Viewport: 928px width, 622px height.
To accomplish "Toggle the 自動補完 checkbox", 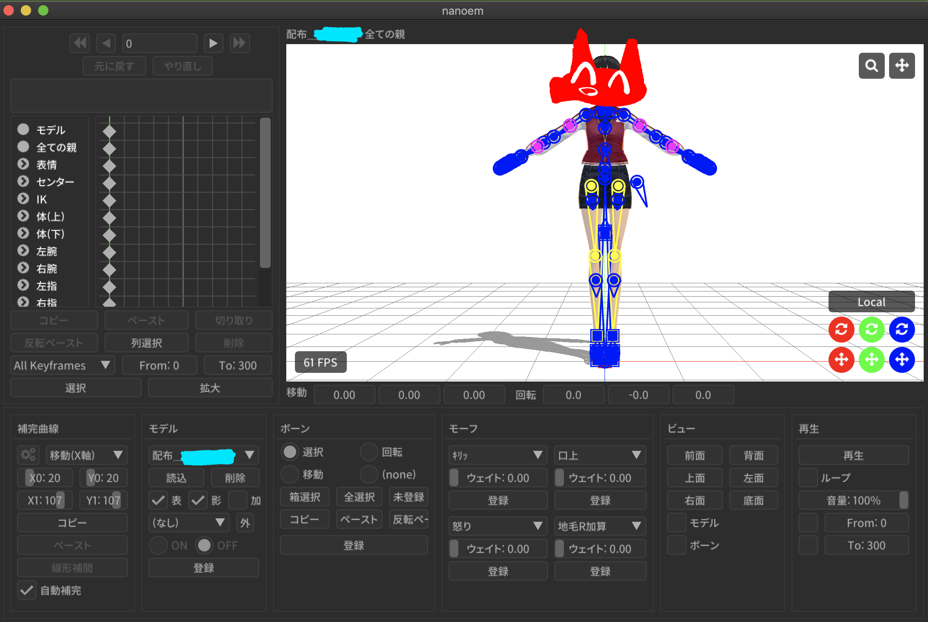I will click(27, 590).
